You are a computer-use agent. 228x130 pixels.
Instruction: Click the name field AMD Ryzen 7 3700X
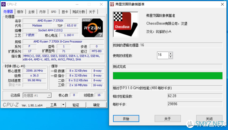(50, 21)
